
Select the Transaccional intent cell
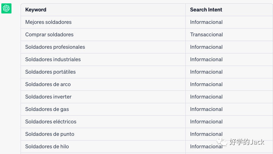229,35
